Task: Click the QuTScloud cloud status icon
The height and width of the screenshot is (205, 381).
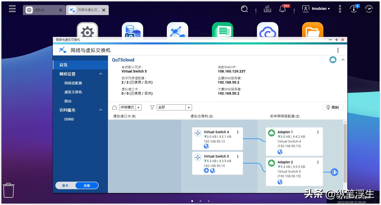Action: 333,60
